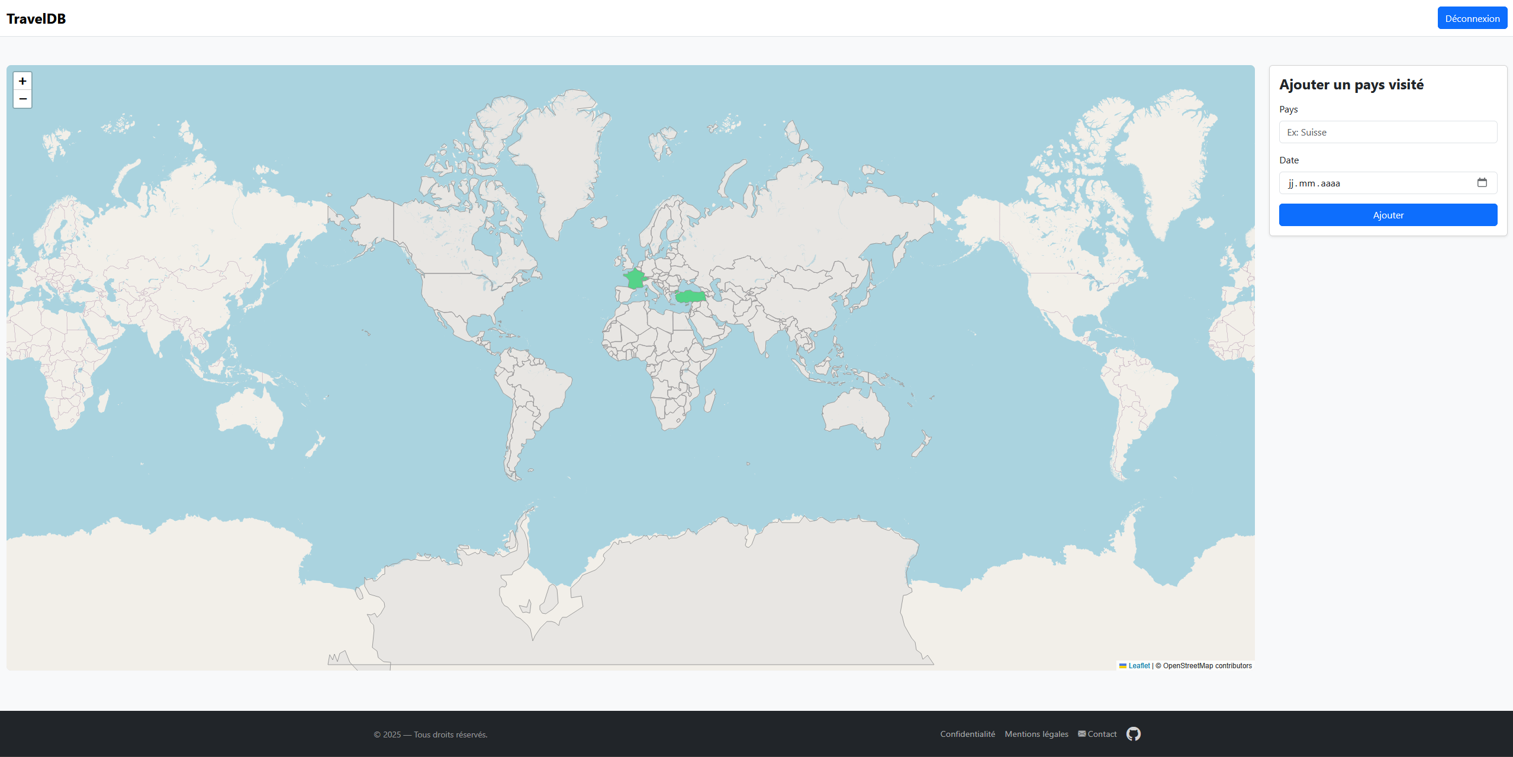Click the envelope icon next to Contact
Image resolution: width=1513 pixels, height=757 pixels.
1081,734
